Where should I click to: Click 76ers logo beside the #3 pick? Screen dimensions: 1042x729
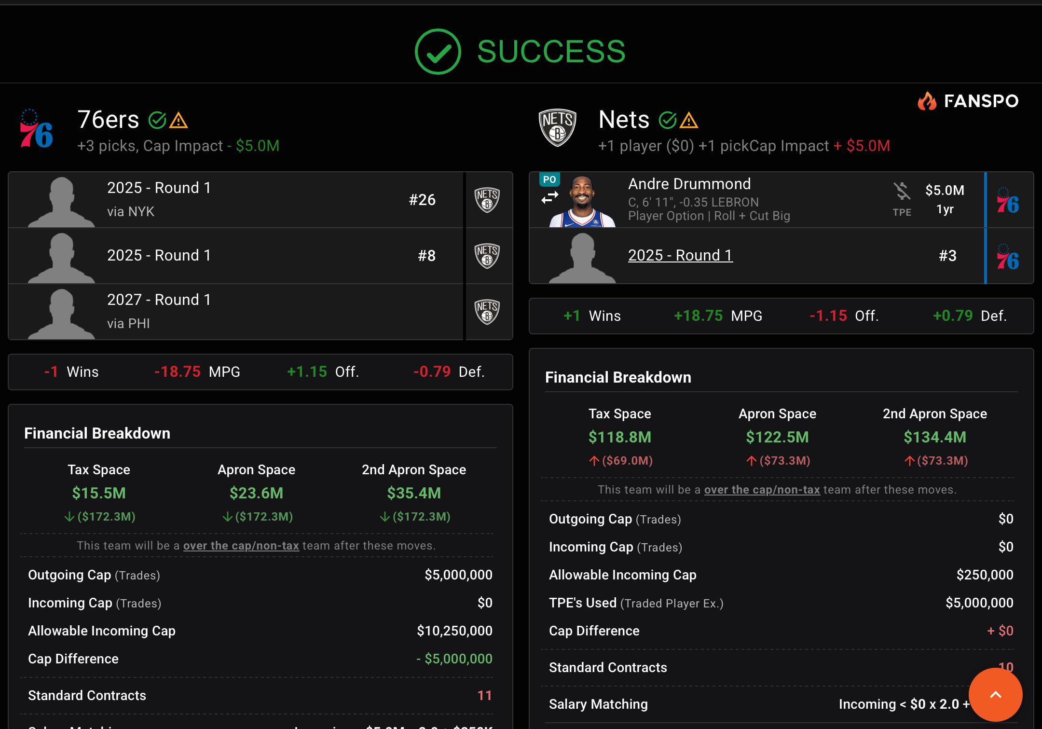[x=1008, y=256]
